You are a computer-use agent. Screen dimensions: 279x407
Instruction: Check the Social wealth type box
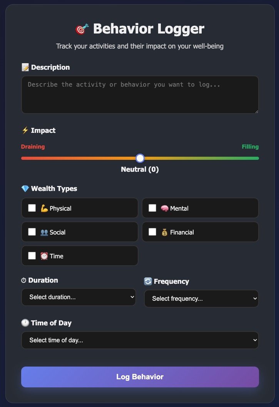(x=32, y=232)
